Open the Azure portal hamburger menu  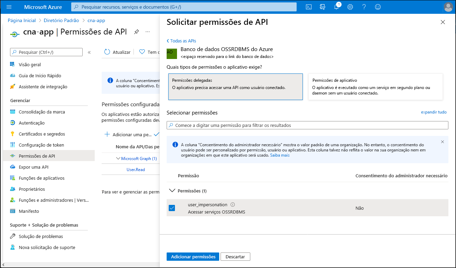tap(9, 7)
